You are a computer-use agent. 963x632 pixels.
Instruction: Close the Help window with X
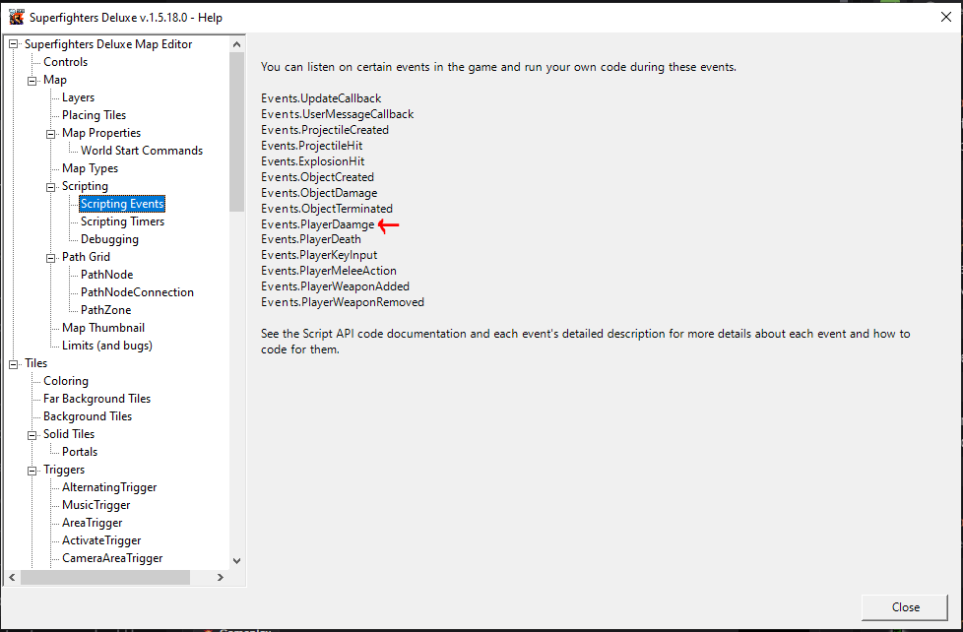click(946, 17)
